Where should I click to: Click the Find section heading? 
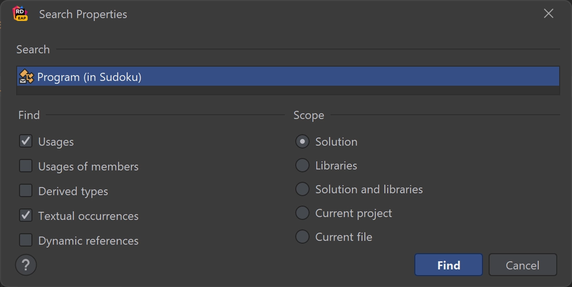[x=29, y=115]
